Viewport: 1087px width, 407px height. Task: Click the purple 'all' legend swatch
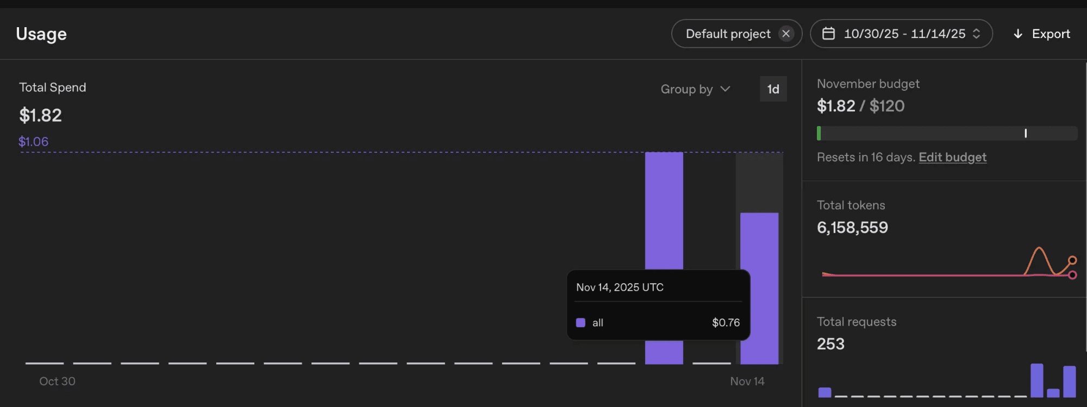pyautogui.click(x=580, y=323)
